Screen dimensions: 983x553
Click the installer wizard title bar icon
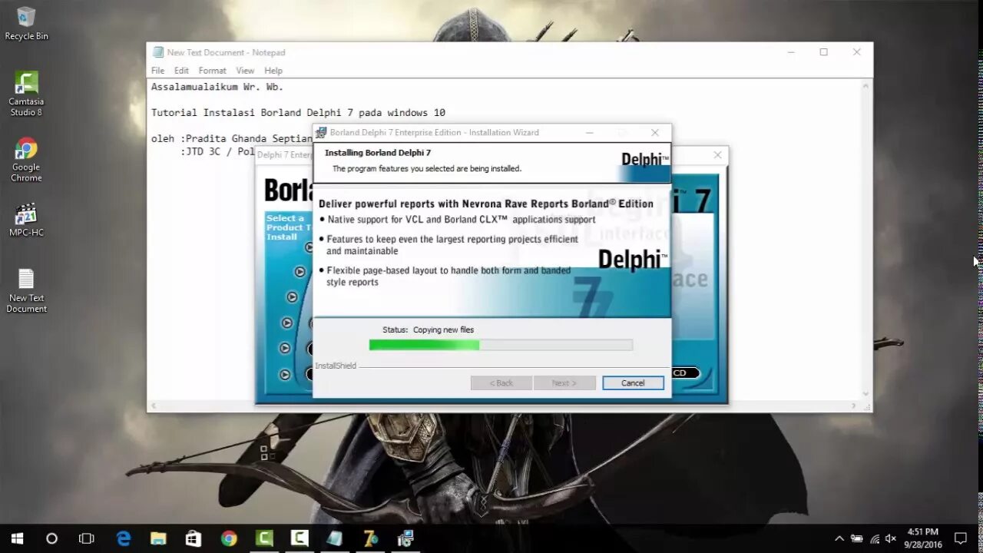(x=321, y=132)
